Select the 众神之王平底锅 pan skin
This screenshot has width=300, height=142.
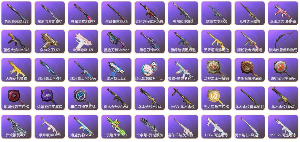tap(216, 70)
